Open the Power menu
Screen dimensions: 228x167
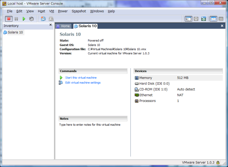[x=63, y=11]
